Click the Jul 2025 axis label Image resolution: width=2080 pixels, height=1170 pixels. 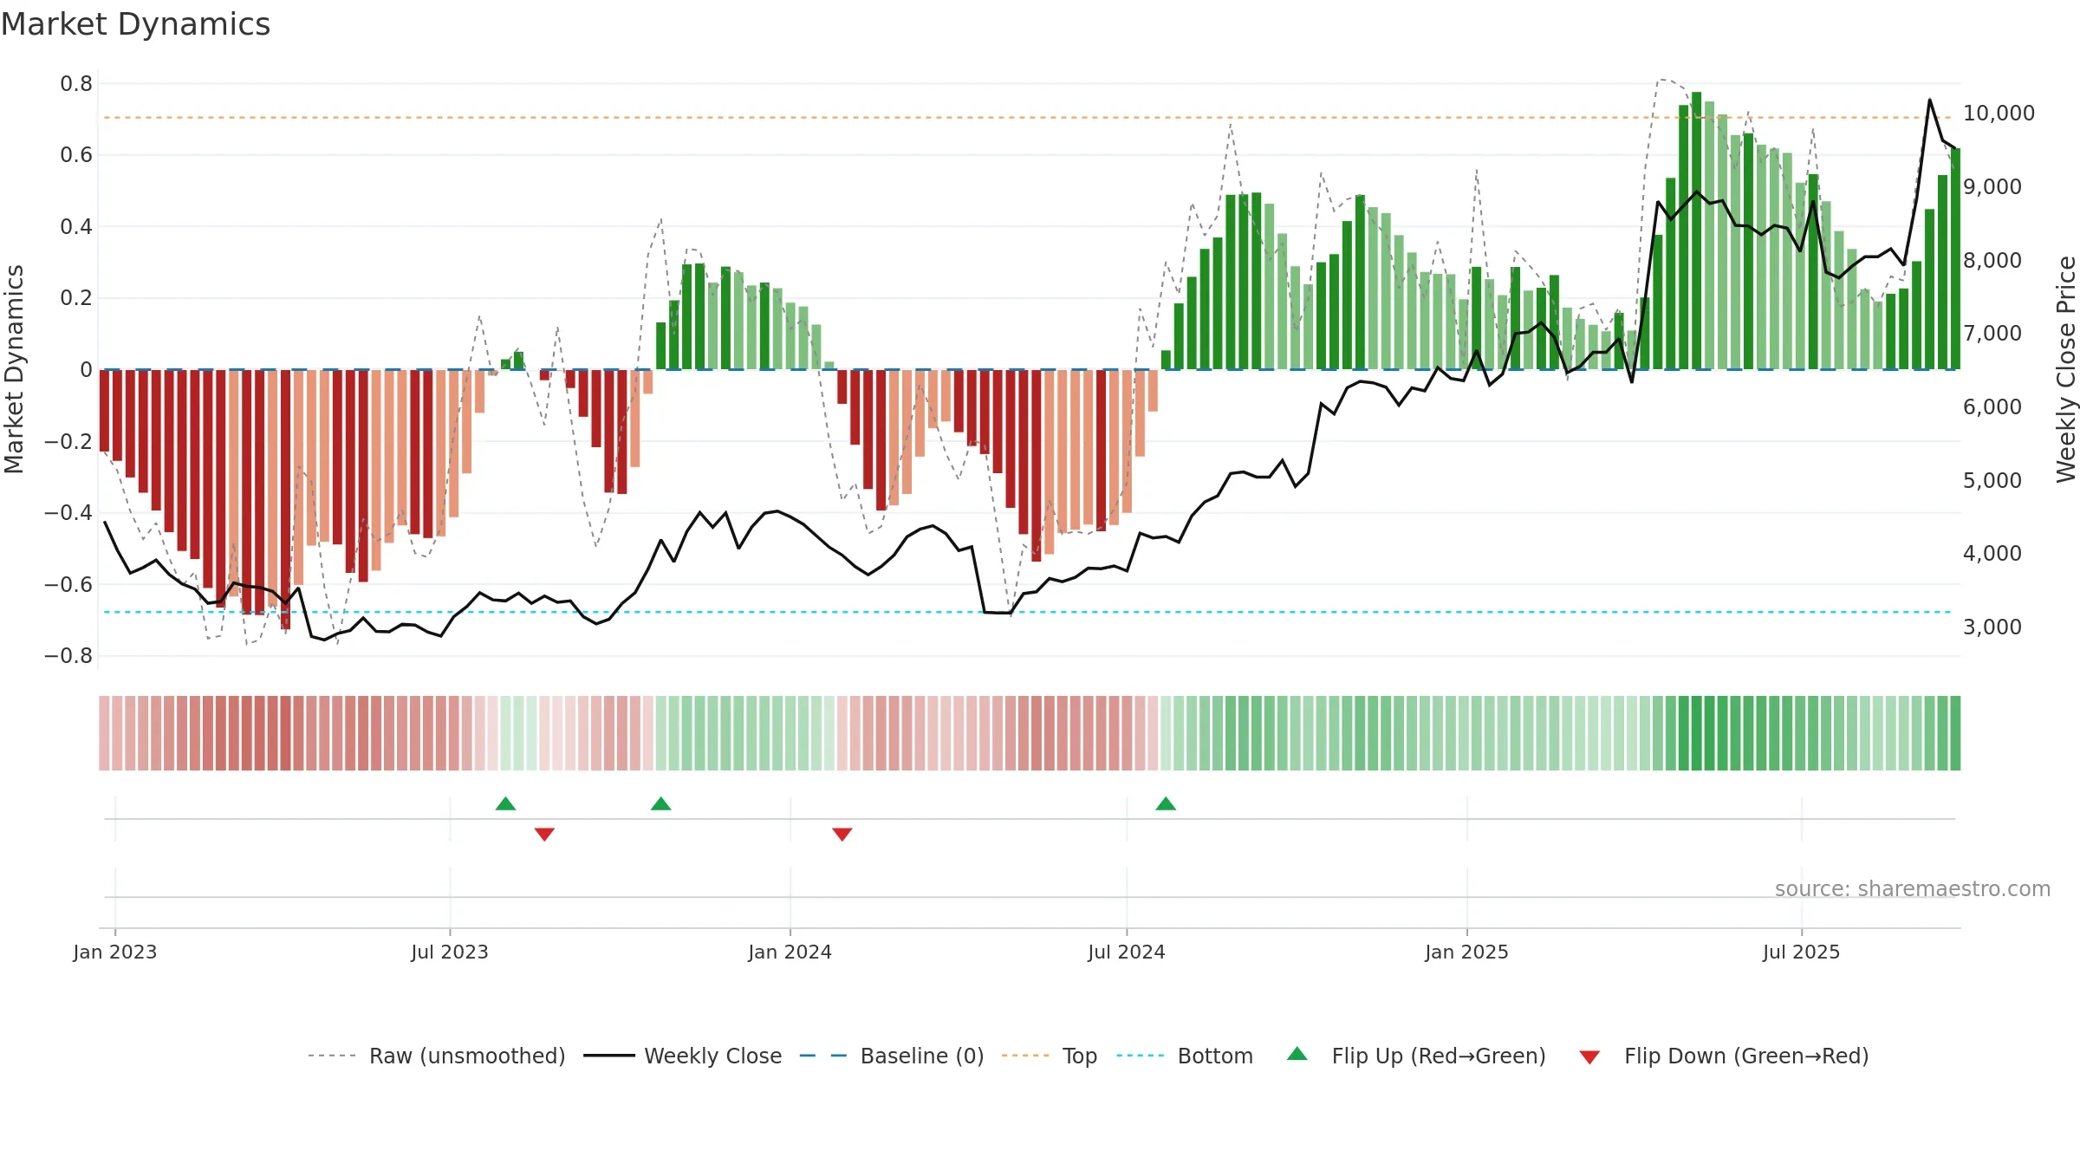[x=1802, y=952]
